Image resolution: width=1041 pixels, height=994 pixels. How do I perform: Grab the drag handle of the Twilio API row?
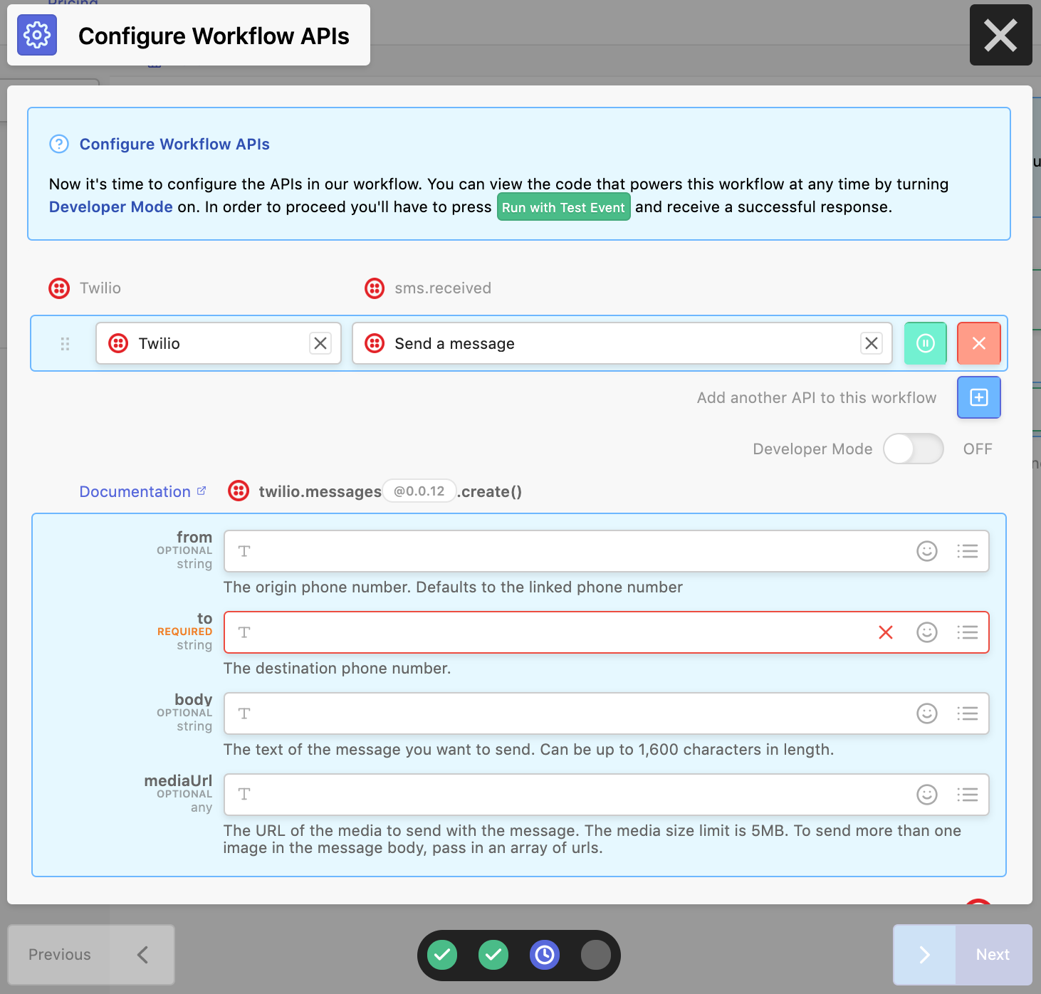coord(65,344)
